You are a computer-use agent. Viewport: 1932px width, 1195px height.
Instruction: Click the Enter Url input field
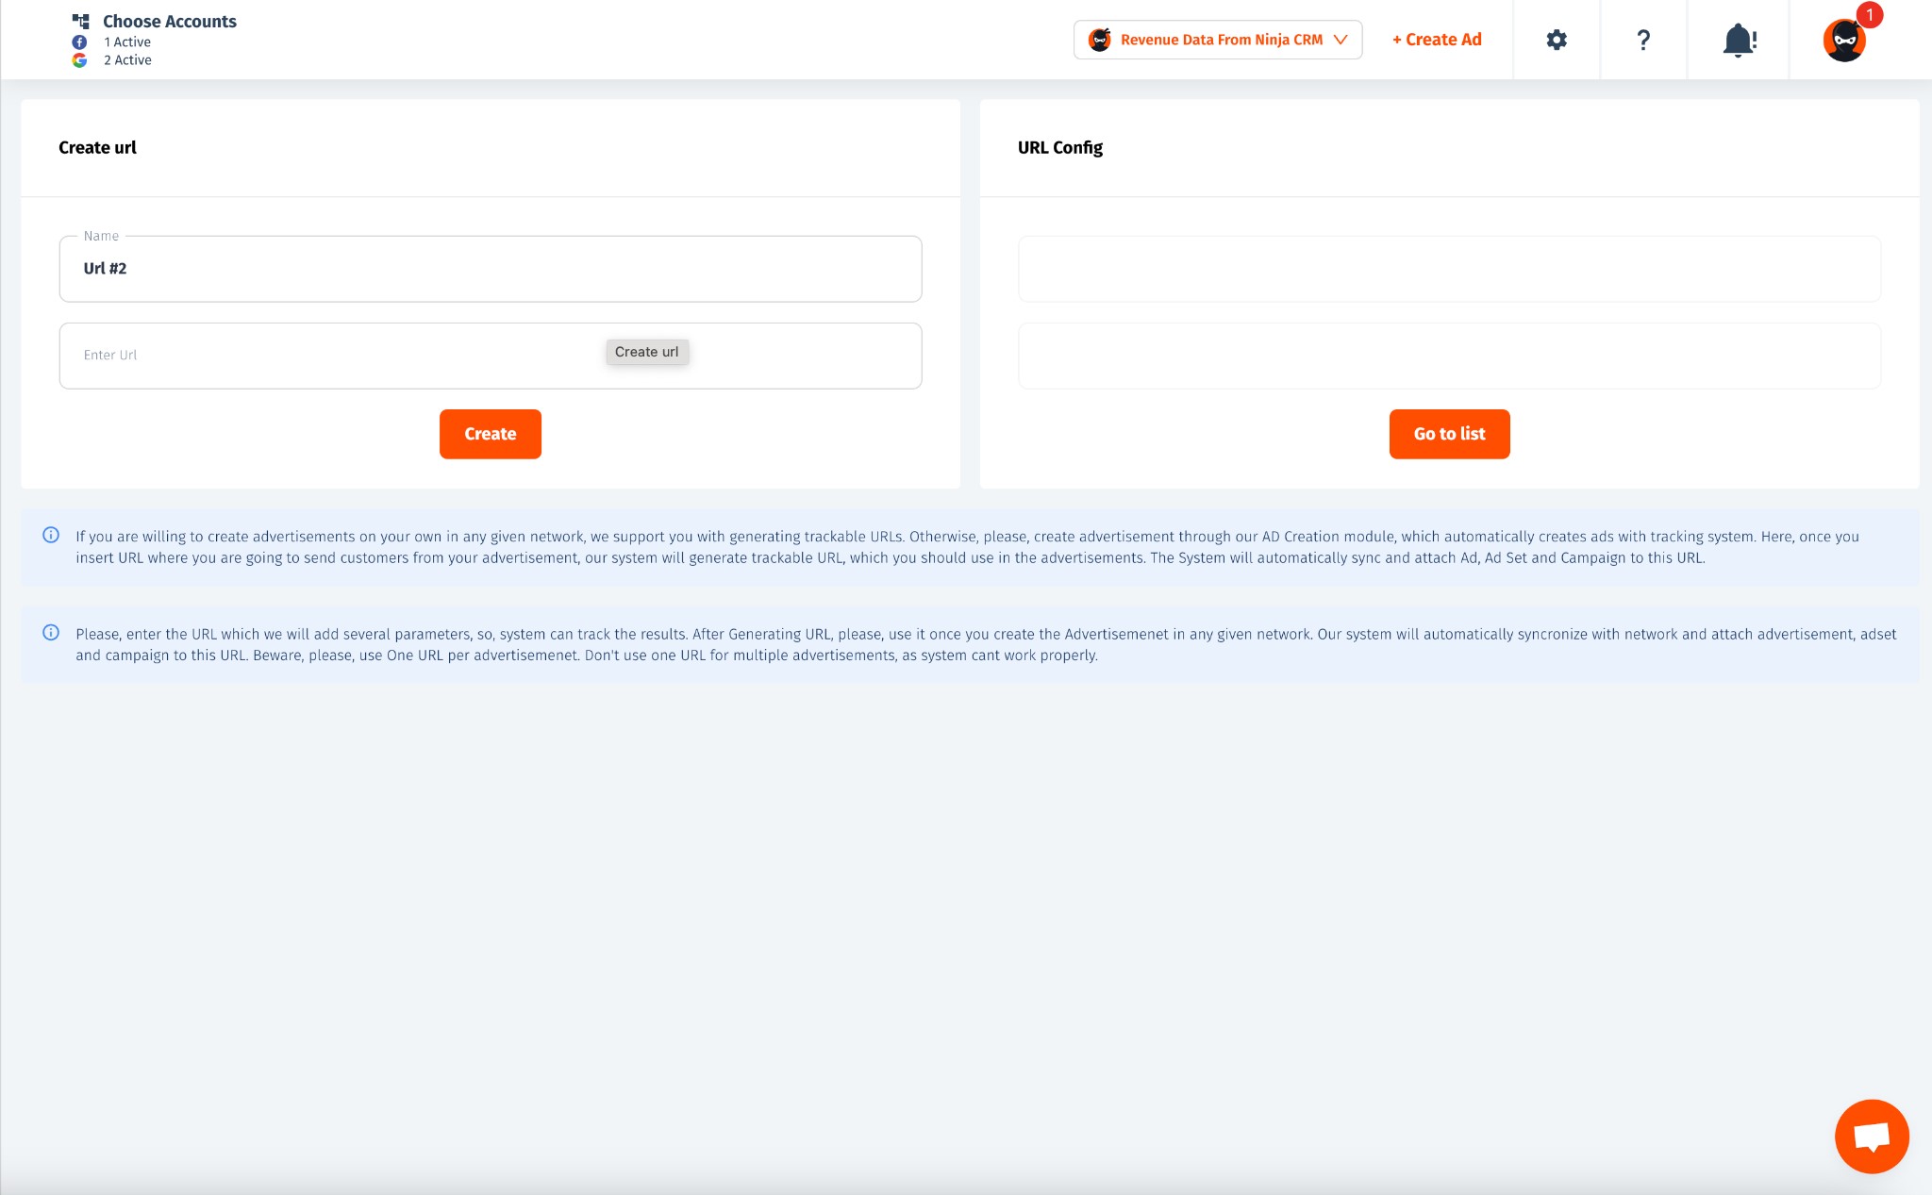click(x=330, y=356)
